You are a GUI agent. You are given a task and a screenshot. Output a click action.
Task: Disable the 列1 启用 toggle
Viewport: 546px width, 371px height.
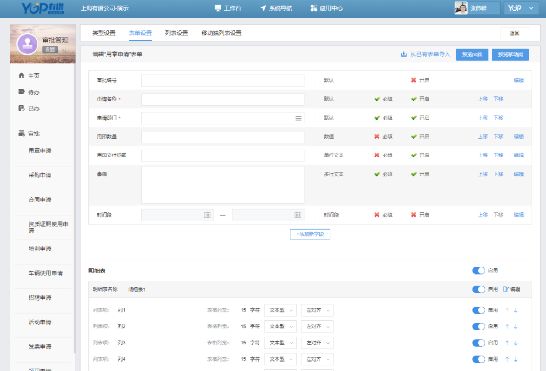(x=478, y=310)
